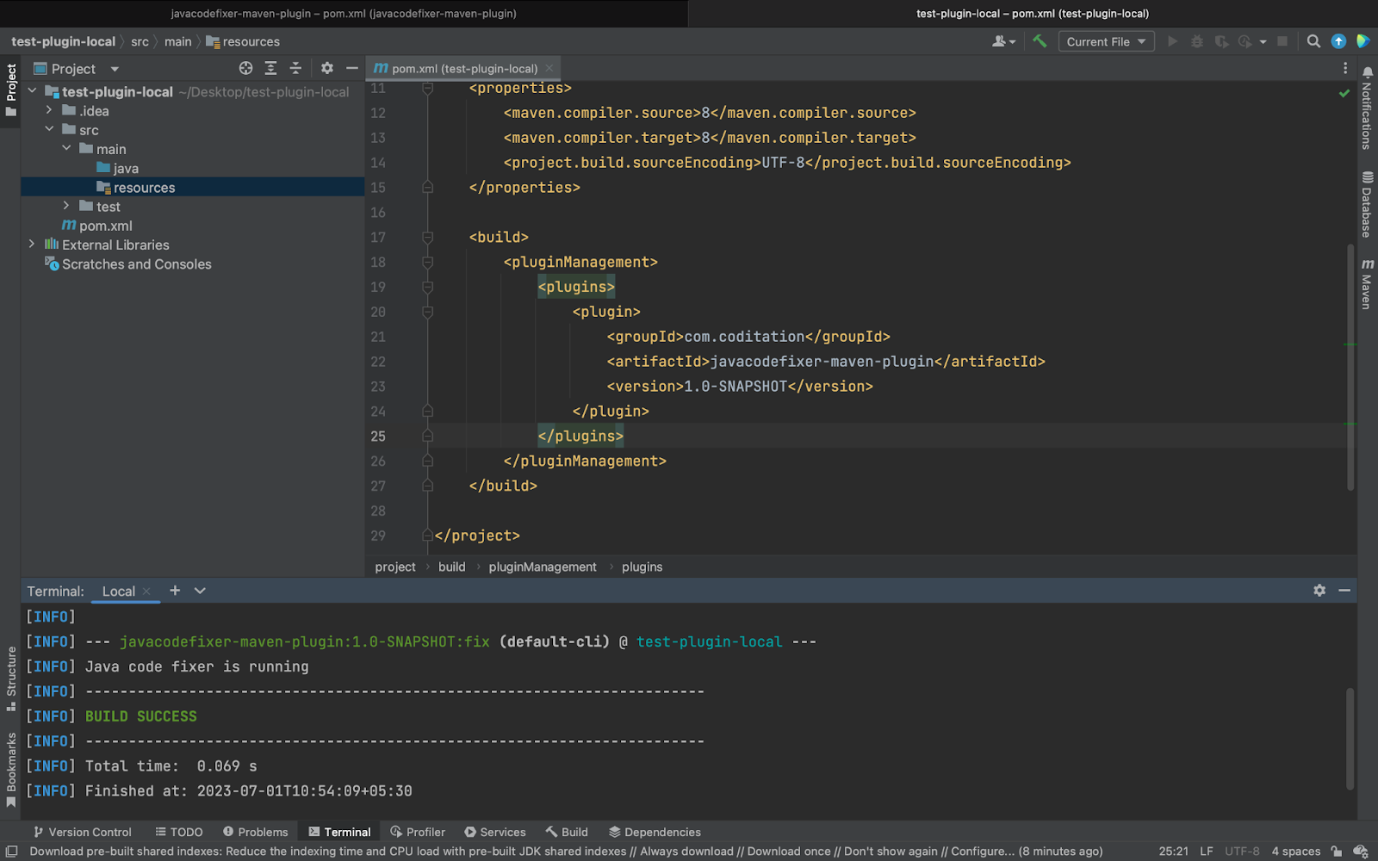The height and width of the screenshot is (861, 1378).
Task: Click the Run play button
Action: coord(1172,41)
